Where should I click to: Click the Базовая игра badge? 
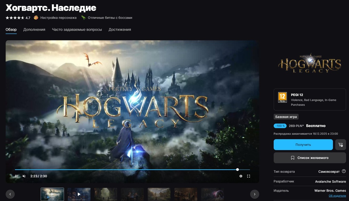(286, 117)
